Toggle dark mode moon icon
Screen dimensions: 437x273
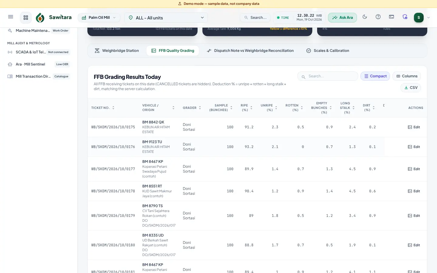[365, 17]
